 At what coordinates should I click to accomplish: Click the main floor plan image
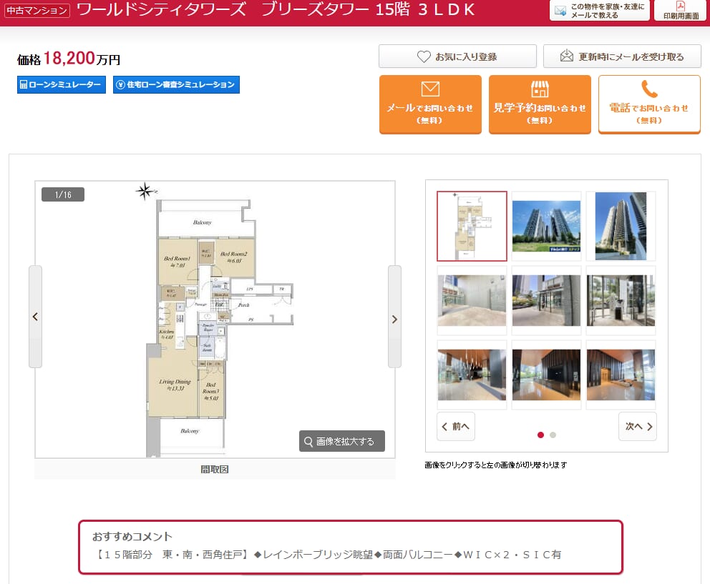click(215, 320)
